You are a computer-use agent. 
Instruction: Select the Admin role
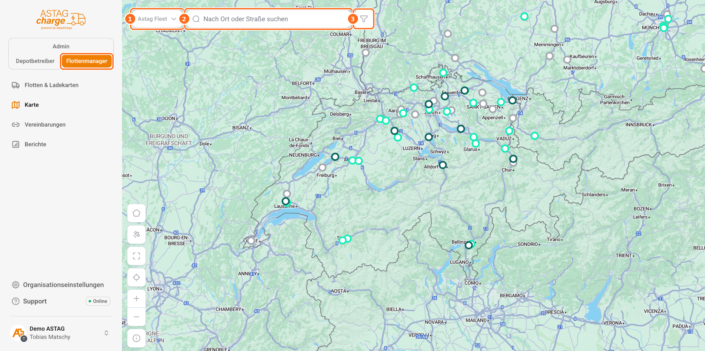61,46
